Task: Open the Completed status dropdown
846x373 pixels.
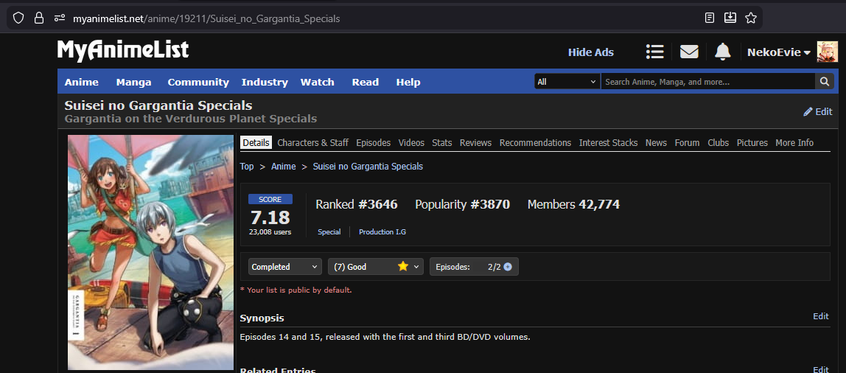Action: [x=285, y=267]
